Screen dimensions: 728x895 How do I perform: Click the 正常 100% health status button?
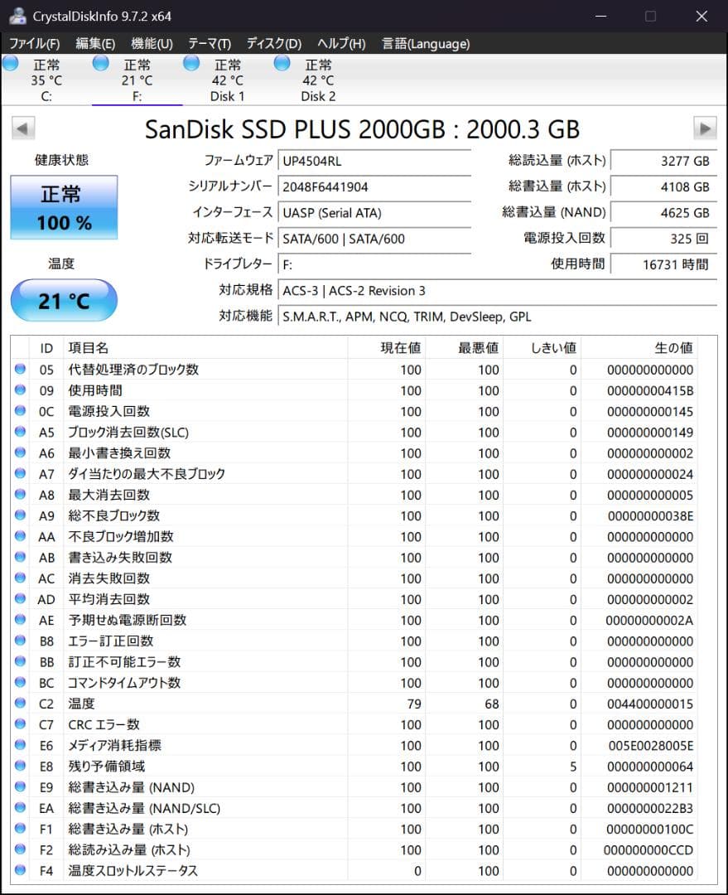(64, 207)
